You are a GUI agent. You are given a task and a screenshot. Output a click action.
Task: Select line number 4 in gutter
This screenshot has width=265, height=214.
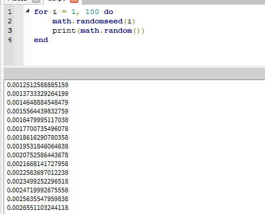[10, 40]
